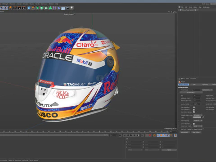Click Apply in Coordinates Manager
Screen dimensions: 216x162
[169, 150]
